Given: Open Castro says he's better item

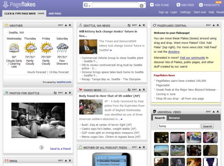Looking at the screenshot, I should tap(109, 129).
